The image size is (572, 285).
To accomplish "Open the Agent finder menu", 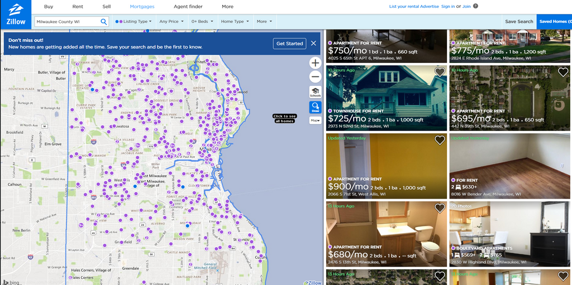I will pos(188,7).
